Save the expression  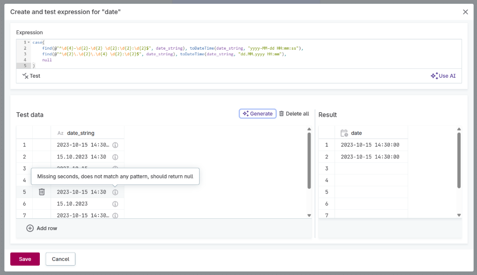pyautogui.click(x=24, y=259)
